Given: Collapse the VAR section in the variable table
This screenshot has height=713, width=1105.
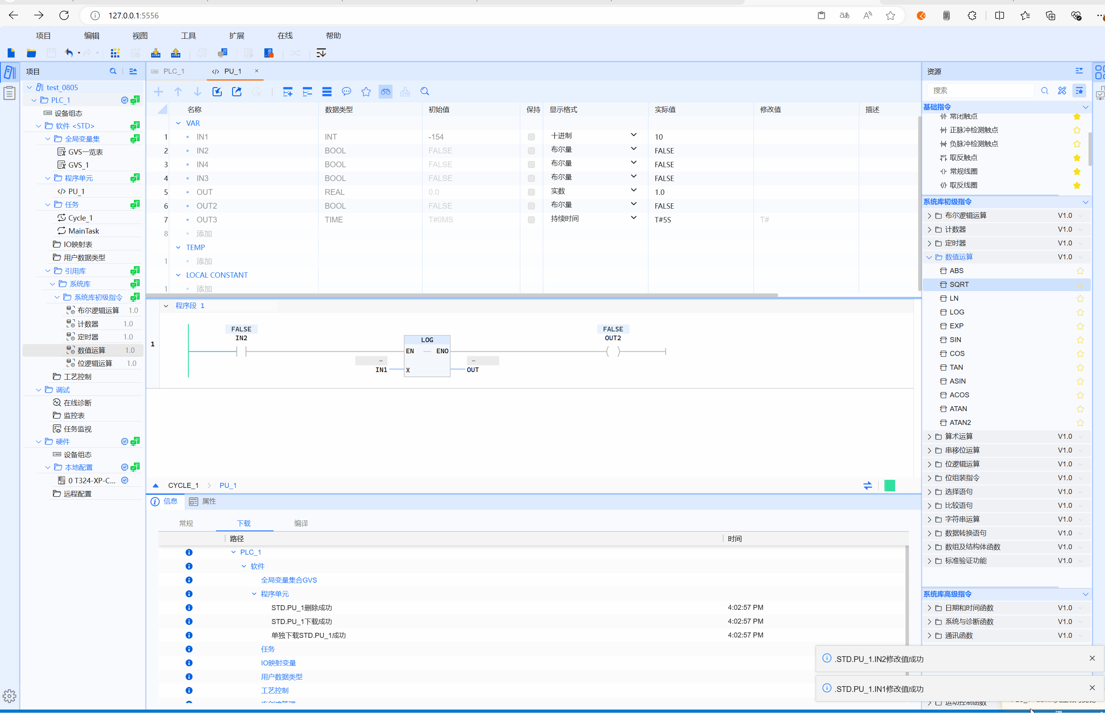Looking at the screenshot, I should coord(178,123).
